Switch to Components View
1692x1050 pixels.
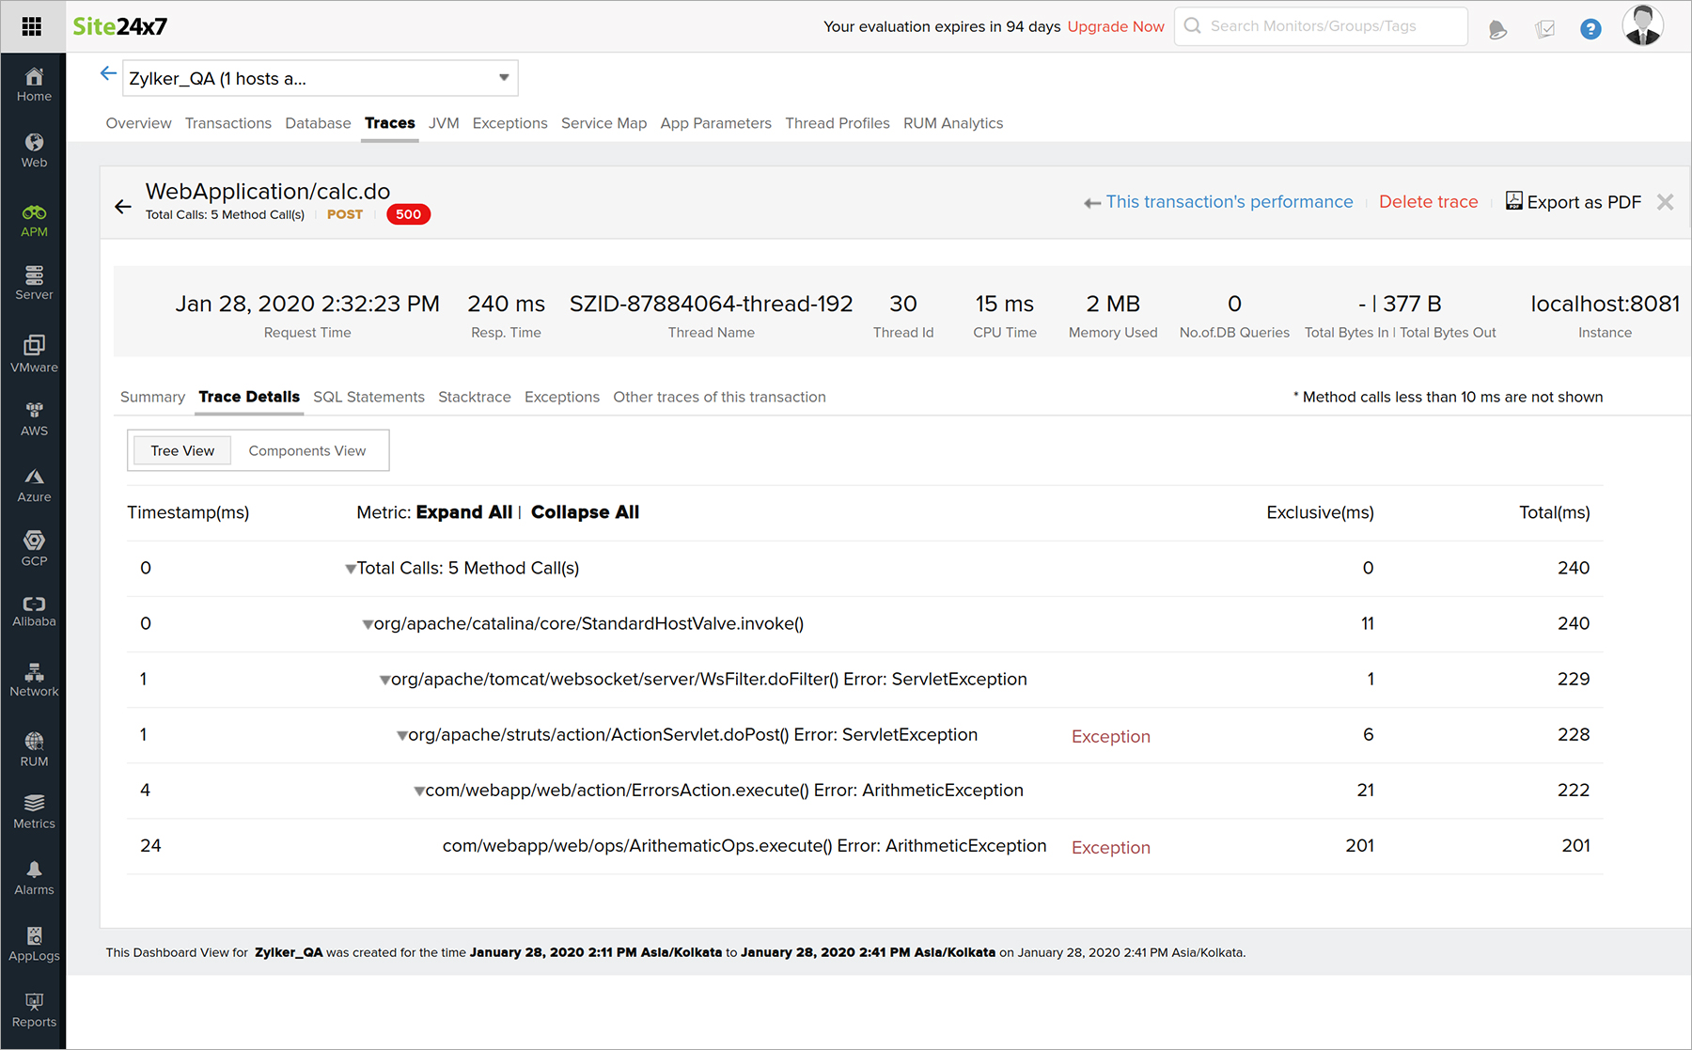307,450
